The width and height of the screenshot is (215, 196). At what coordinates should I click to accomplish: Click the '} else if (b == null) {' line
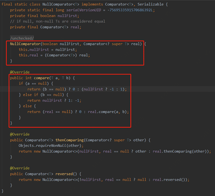(x=43, y=95)
